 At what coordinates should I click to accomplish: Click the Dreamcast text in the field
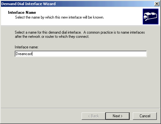click(x=24, y=54)
